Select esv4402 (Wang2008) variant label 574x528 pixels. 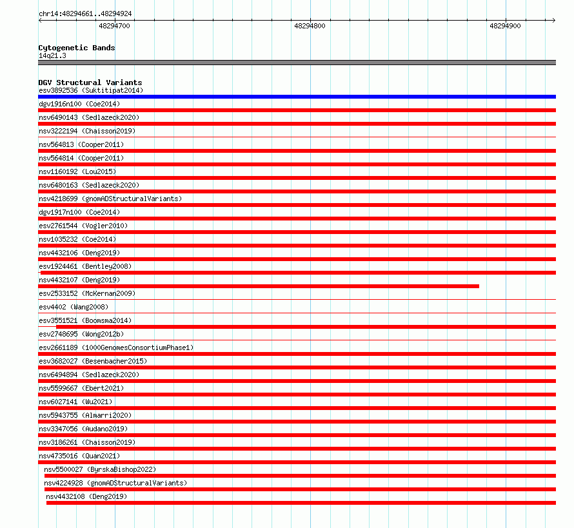(74, 307)
